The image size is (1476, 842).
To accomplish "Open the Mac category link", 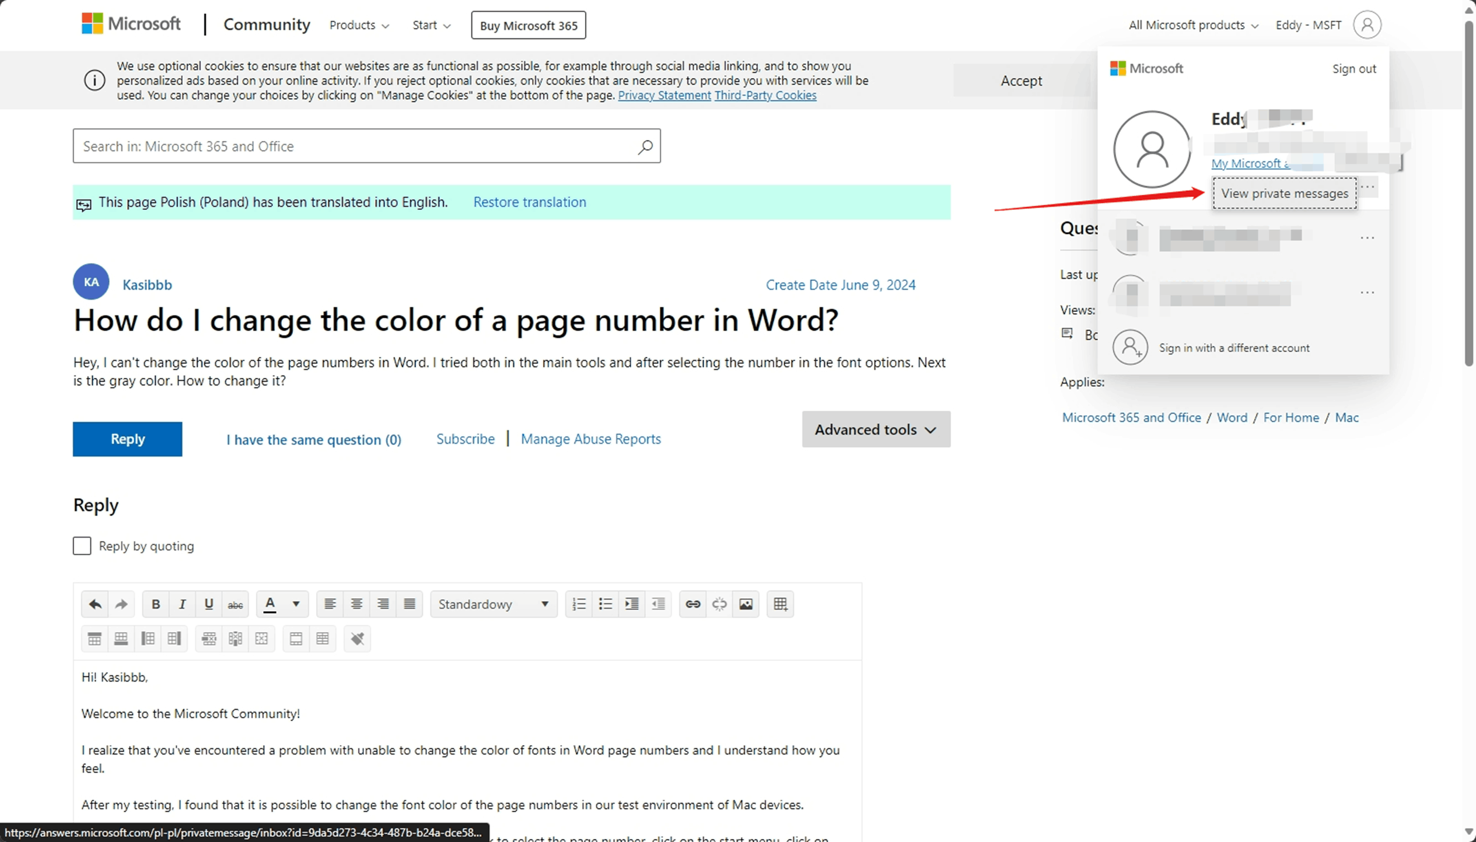I will click(x=1346, y=418).
